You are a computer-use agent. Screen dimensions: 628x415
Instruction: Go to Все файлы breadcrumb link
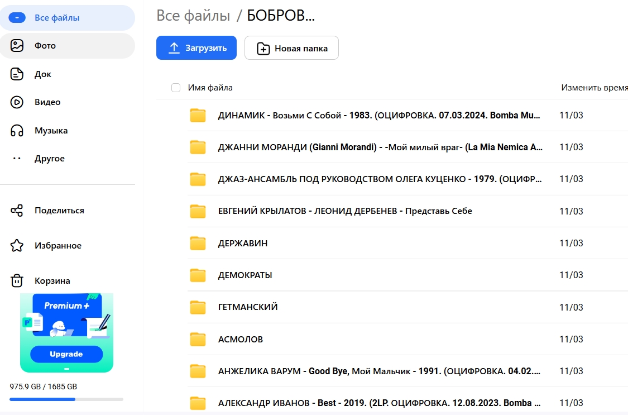(193, 16)
